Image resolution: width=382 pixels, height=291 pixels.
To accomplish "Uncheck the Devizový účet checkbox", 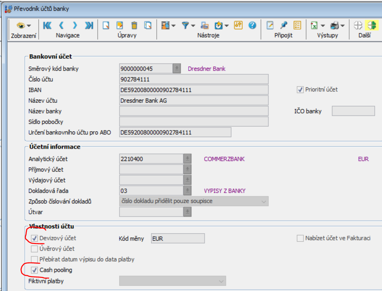I will tap(34, 238).
